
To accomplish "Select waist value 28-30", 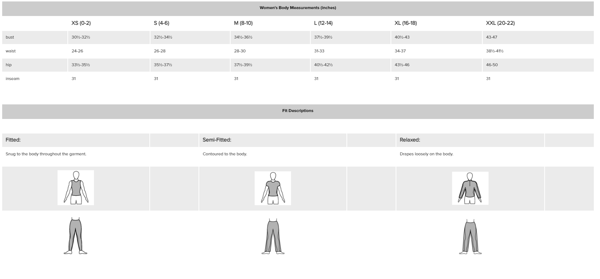I will [240, 51].
